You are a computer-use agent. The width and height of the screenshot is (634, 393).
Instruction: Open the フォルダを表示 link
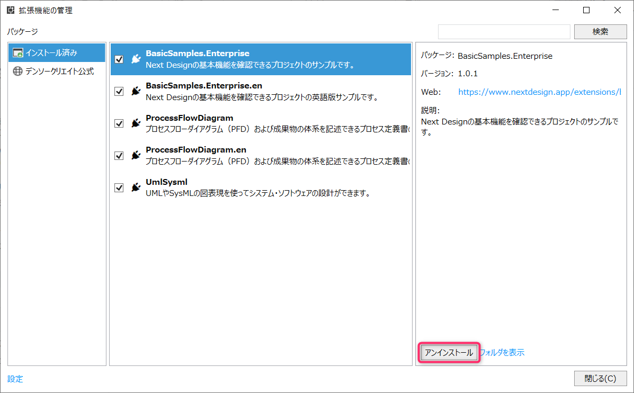pyautogui.click(x=502, y=353)
